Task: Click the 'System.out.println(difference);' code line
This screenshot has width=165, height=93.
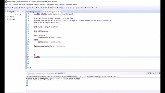Action: point(50,46)
